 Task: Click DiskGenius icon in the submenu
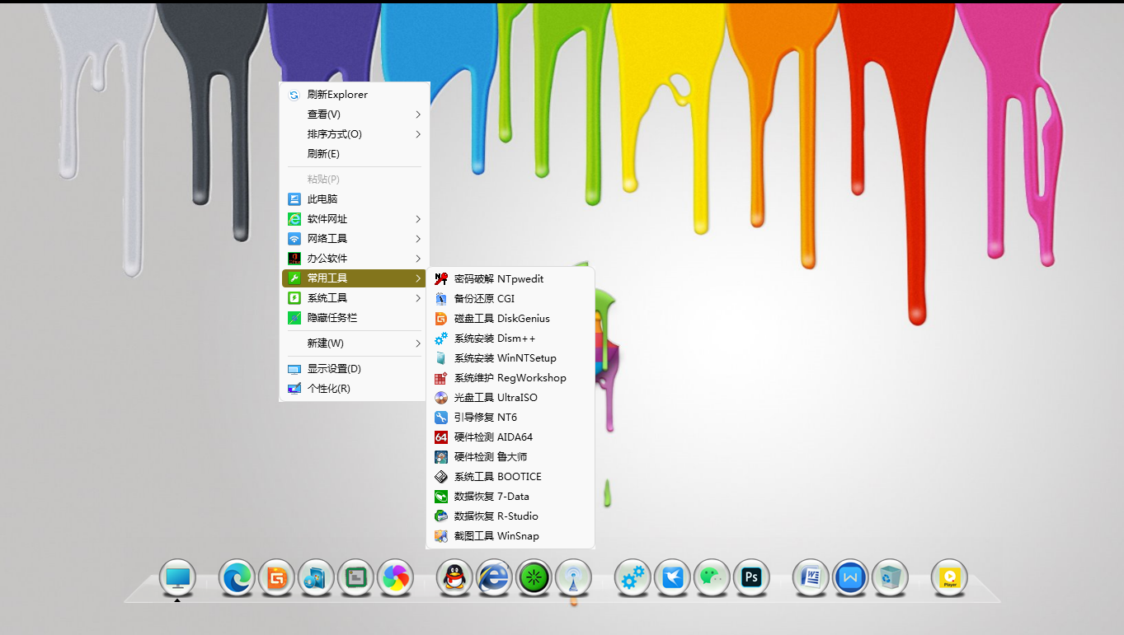tap(441, 319)
